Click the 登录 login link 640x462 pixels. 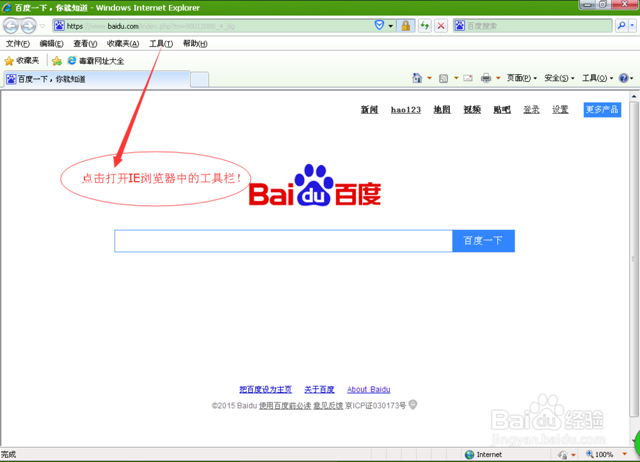531,110
